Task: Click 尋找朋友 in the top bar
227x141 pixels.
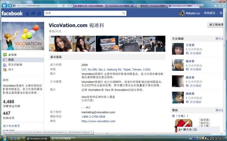Action: tap(210, 13)
